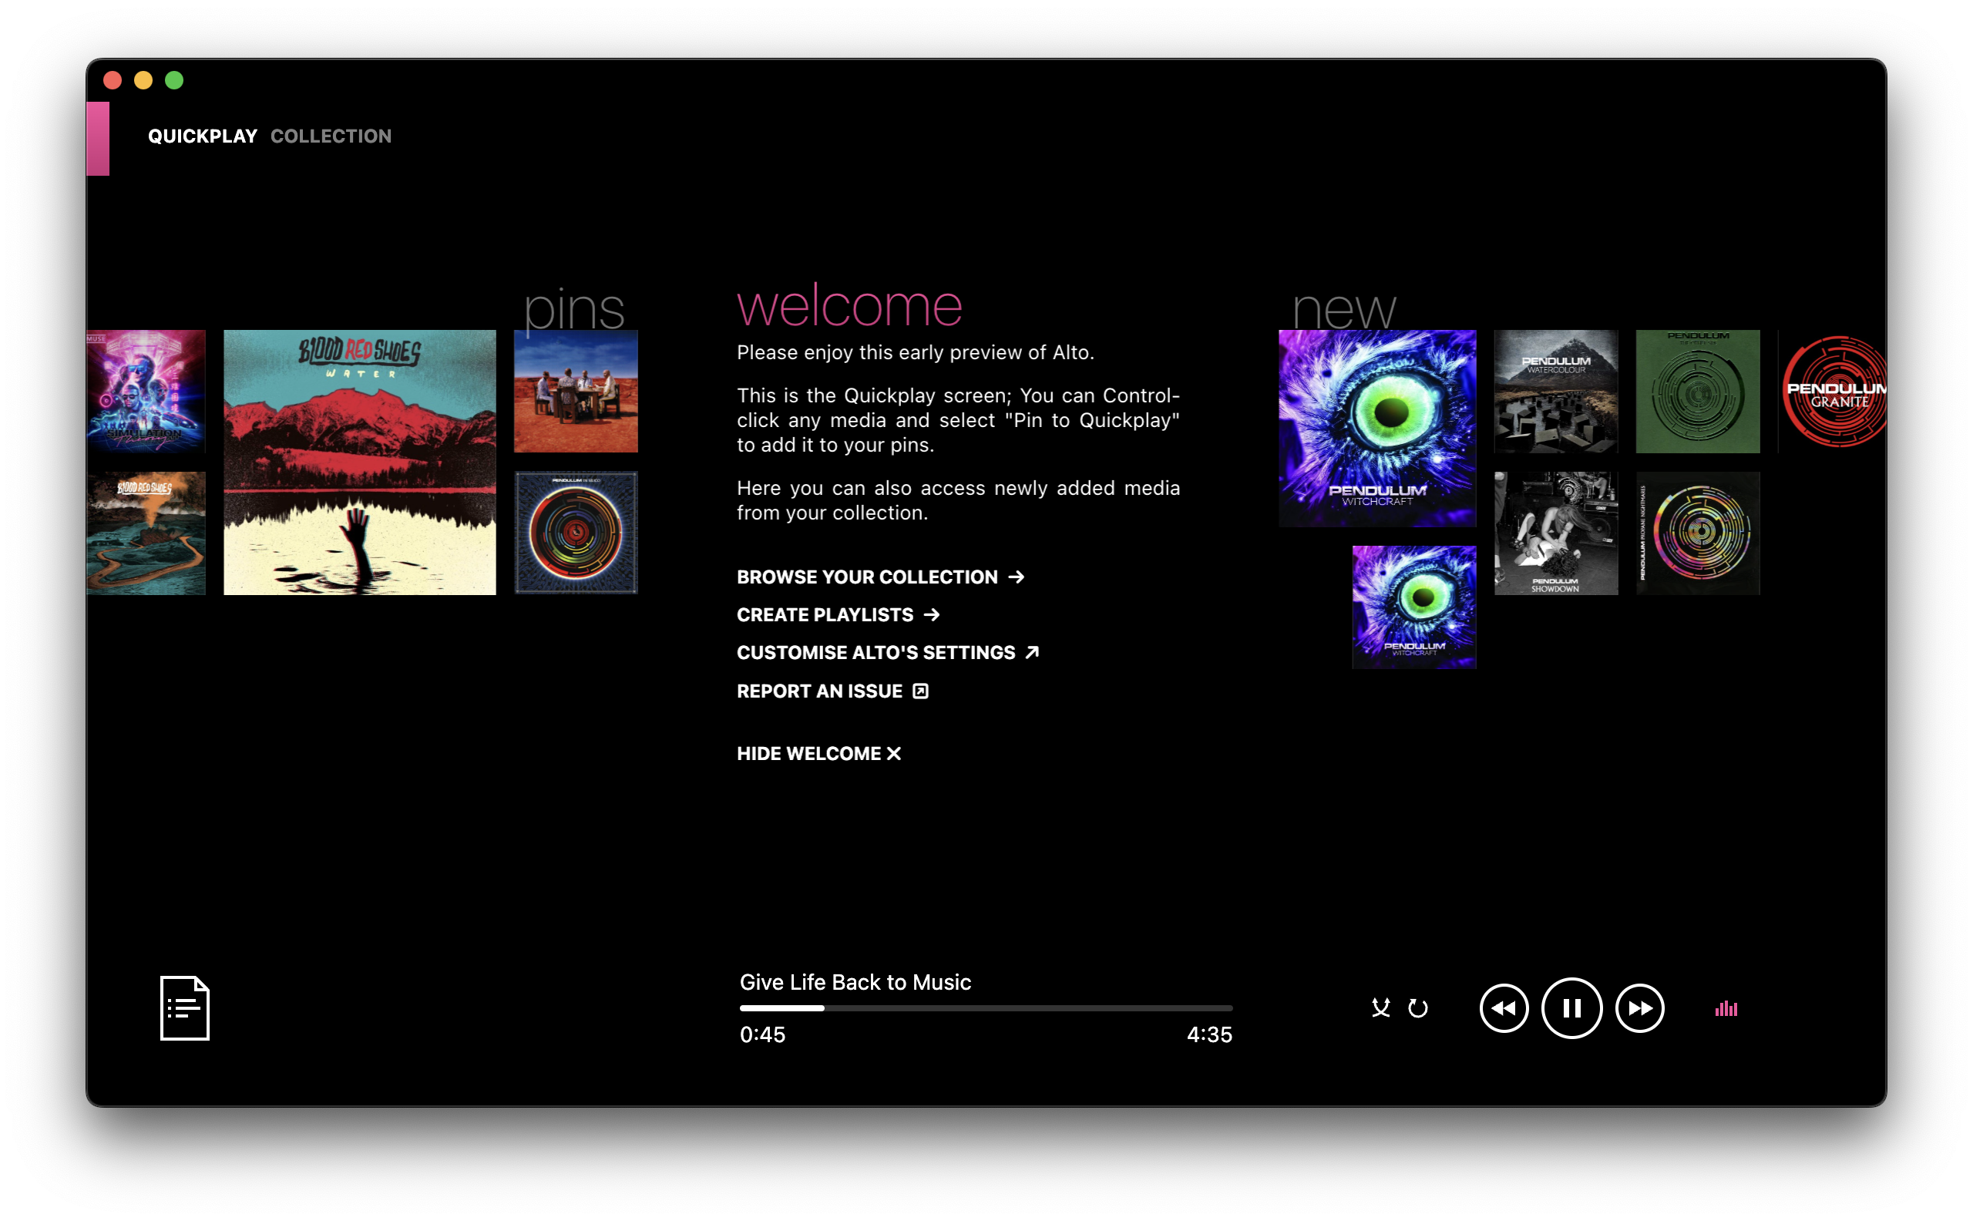Open Browse Your Collection link
1973x1221 pixels.
click(x=881, y=577)
